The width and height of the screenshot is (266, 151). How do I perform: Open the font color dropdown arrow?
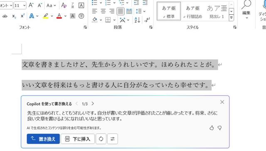click(66, 16)
